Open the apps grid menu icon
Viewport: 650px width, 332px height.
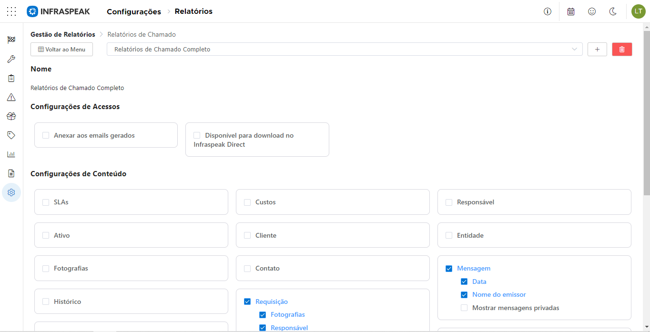pyautogui.click(x=11, y=11)
